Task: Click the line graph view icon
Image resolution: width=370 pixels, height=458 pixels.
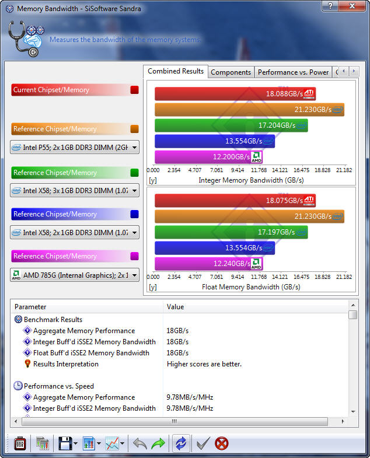Action: coord(112,443)
